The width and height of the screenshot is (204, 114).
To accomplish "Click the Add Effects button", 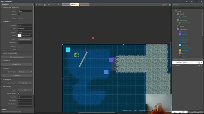I will (17, 76).
